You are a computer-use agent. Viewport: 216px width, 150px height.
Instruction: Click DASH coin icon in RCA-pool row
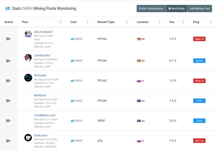click(x=72, y=81)
